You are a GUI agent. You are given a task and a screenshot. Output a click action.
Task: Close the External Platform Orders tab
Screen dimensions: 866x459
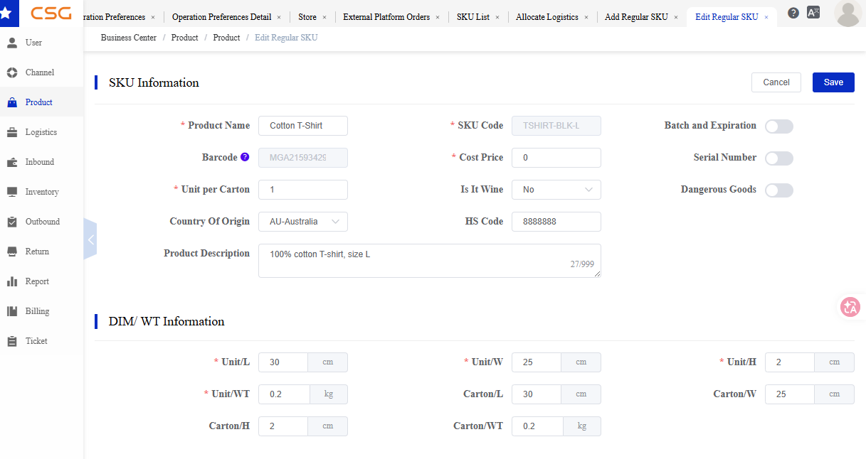pos(438,17)
